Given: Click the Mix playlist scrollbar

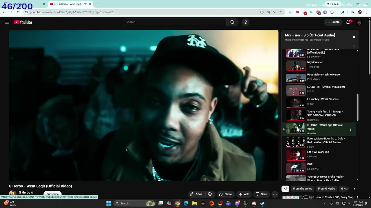Looking at the screenshot, I should tap(357, 107).
